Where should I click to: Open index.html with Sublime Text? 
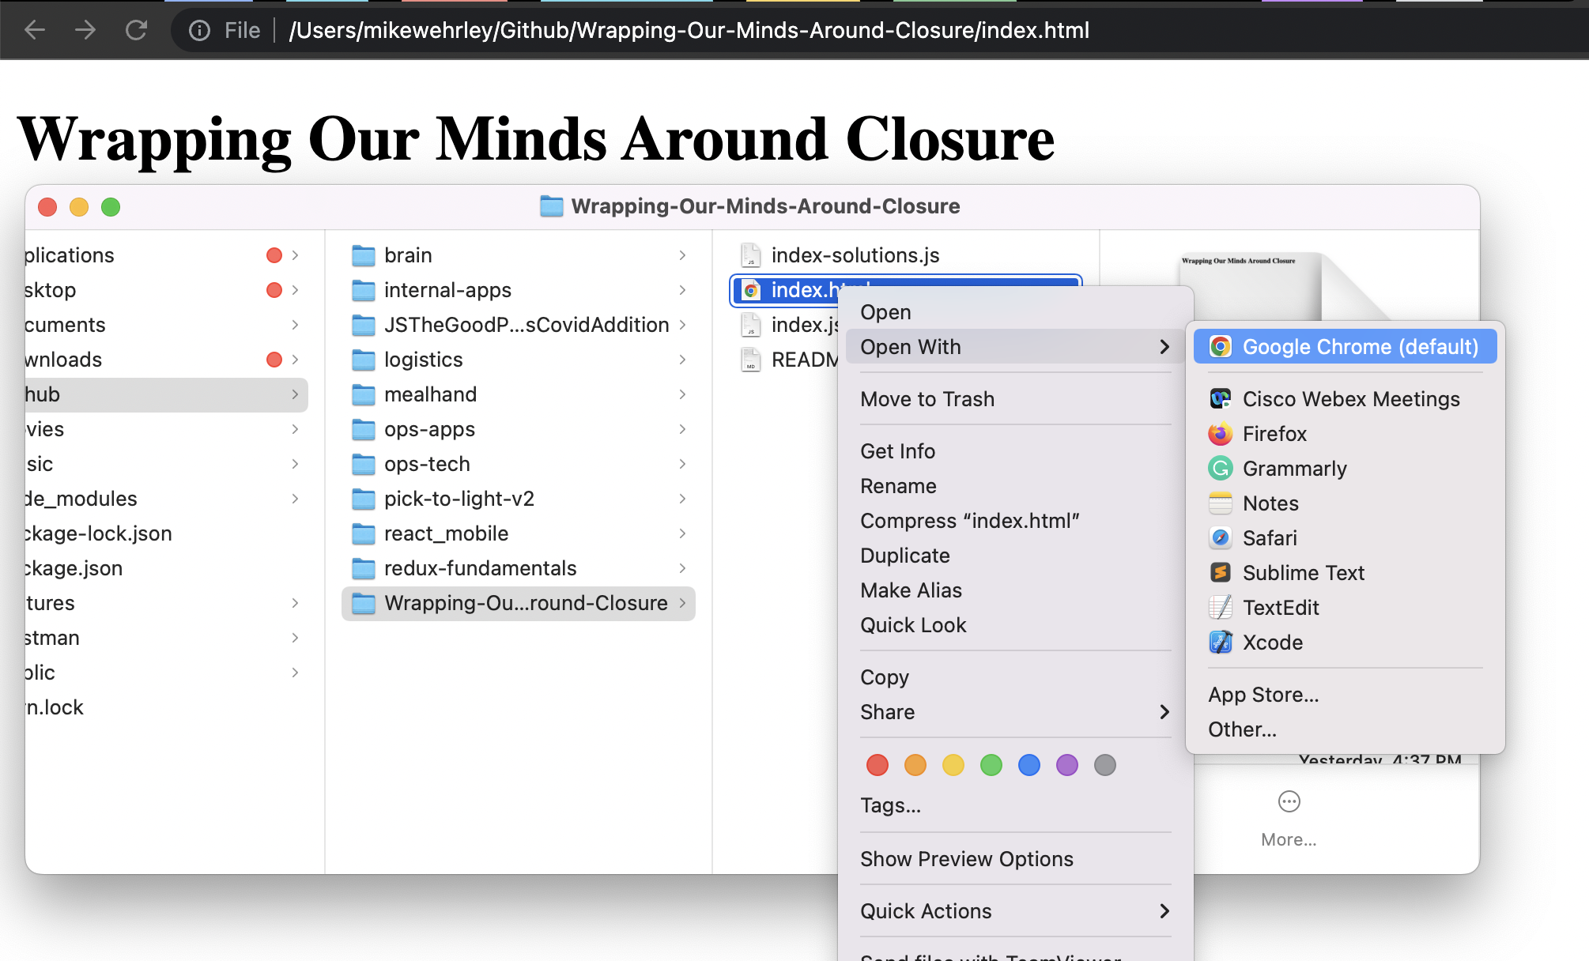pos(1302,573)
